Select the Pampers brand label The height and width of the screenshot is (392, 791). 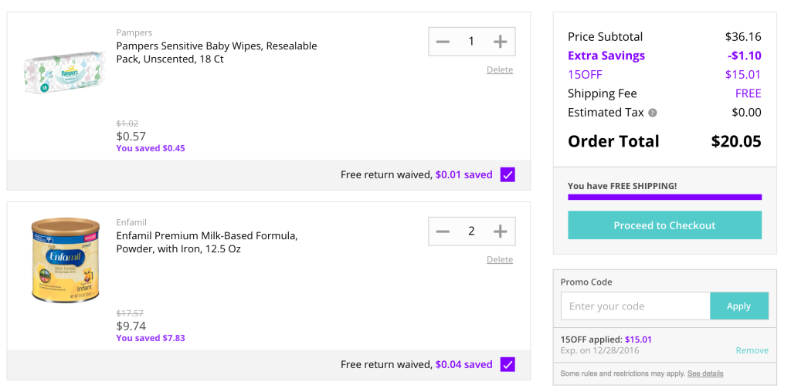134,32
